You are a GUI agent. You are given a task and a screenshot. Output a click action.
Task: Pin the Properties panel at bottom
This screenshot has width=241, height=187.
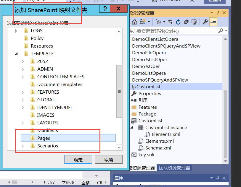point(218,178)
